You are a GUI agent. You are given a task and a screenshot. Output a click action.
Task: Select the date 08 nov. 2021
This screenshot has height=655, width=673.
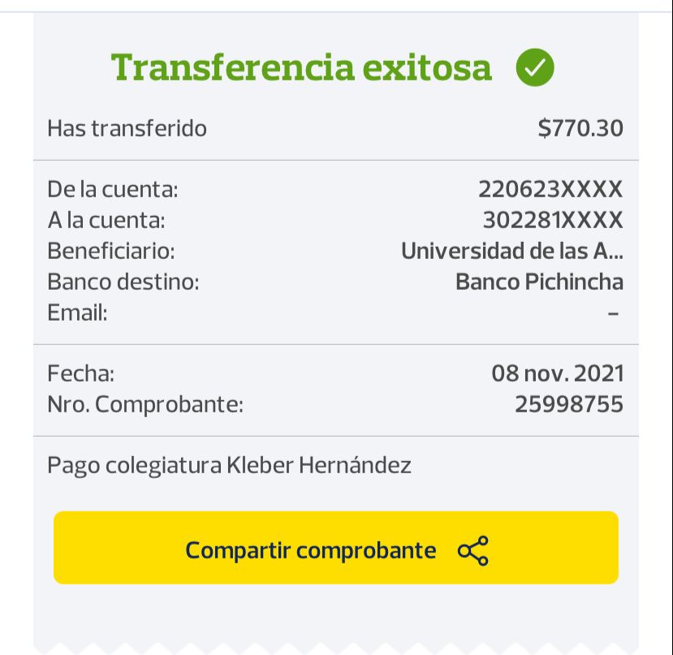558,373
